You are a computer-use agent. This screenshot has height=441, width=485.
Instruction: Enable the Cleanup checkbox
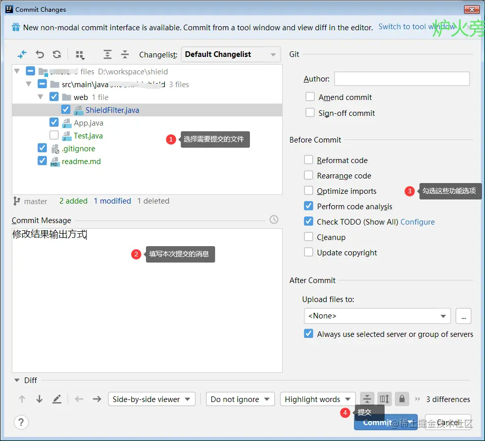click(x=308, y=236)
